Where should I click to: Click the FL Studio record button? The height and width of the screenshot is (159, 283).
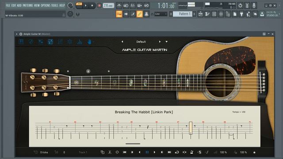[x=99, y=6]
